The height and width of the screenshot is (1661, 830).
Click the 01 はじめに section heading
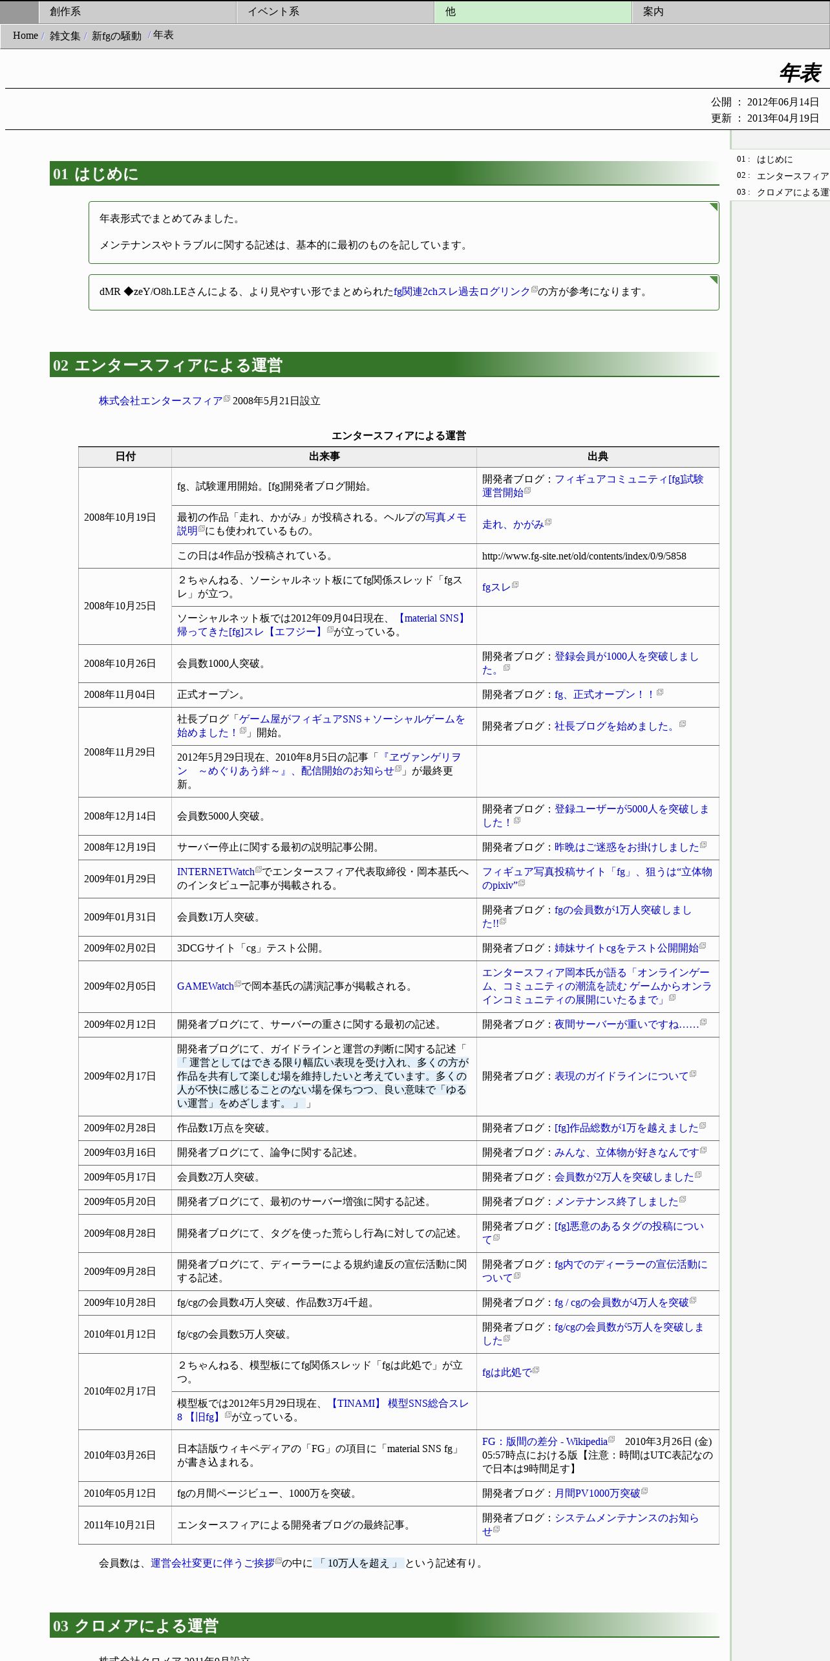384,173
